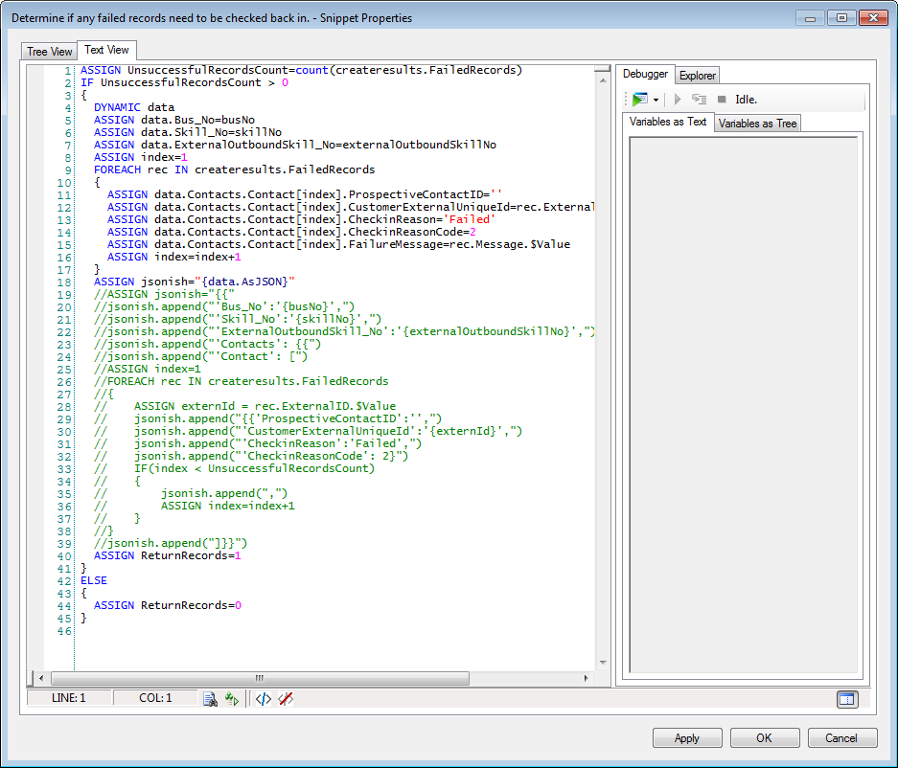Toggle the side panel layout icon at bottom right

coord(845,699)
